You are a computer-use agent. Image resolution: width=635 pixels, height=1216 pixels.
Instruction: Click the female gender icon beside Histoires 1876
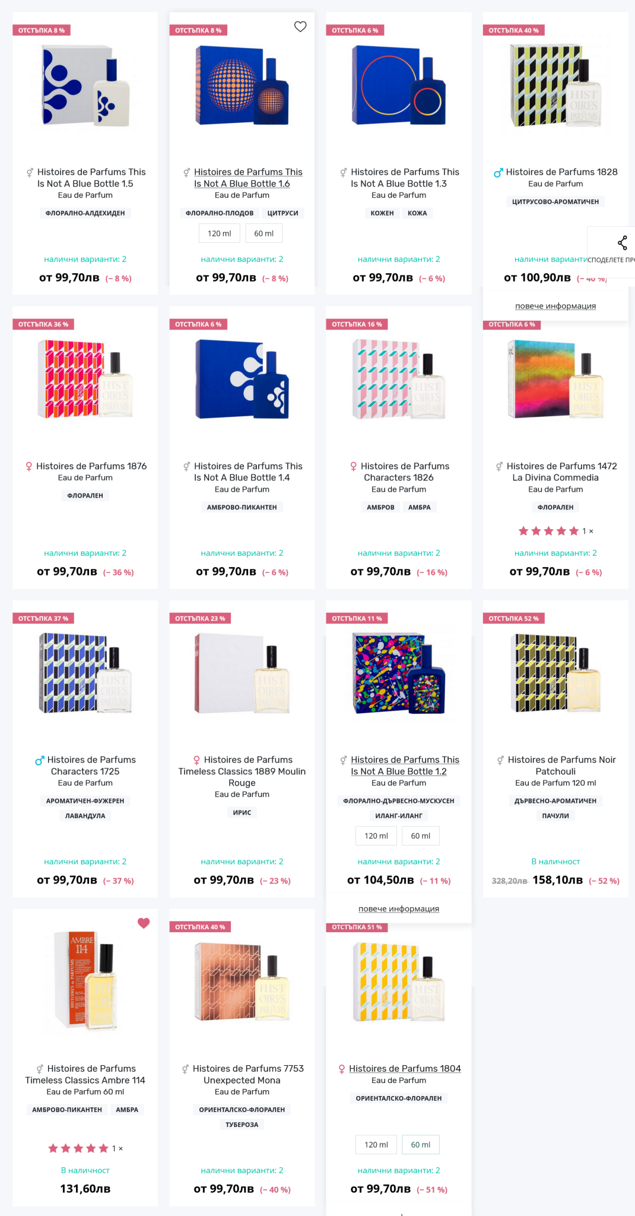[x=28, y=467]
